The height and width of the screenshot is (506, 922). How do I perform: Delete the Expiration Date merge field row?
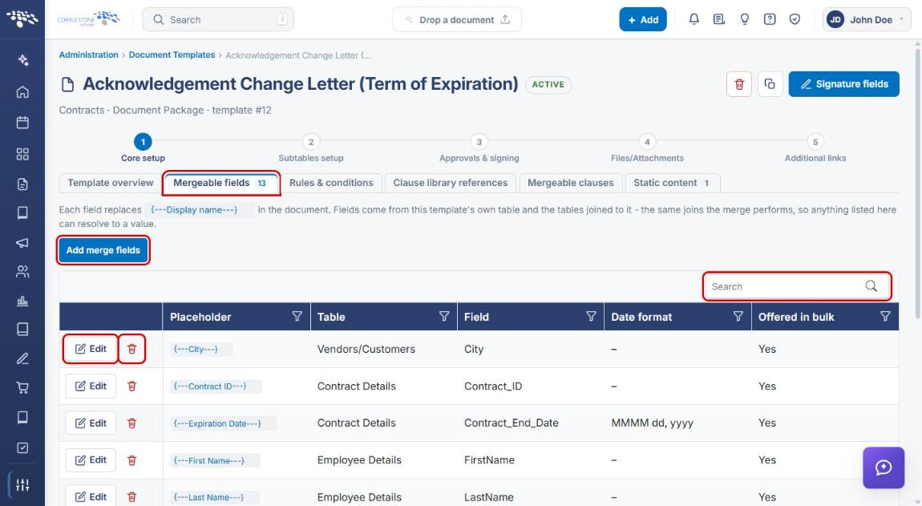click(x=131, y=423)
